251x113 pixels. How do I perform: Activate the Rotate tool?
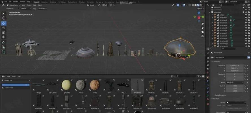point(4,28)
